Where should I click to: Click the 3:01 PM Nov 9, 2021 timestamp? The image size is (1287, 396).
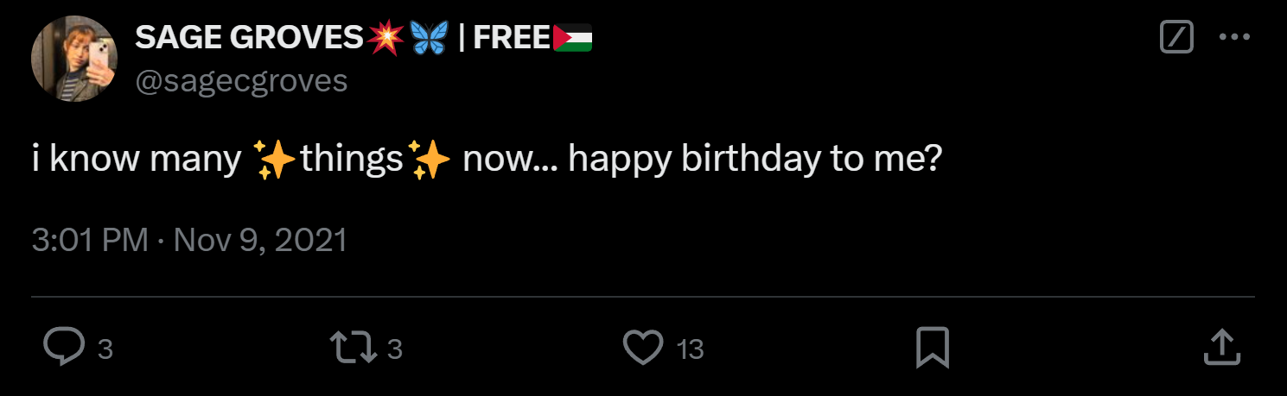(189, 240)
